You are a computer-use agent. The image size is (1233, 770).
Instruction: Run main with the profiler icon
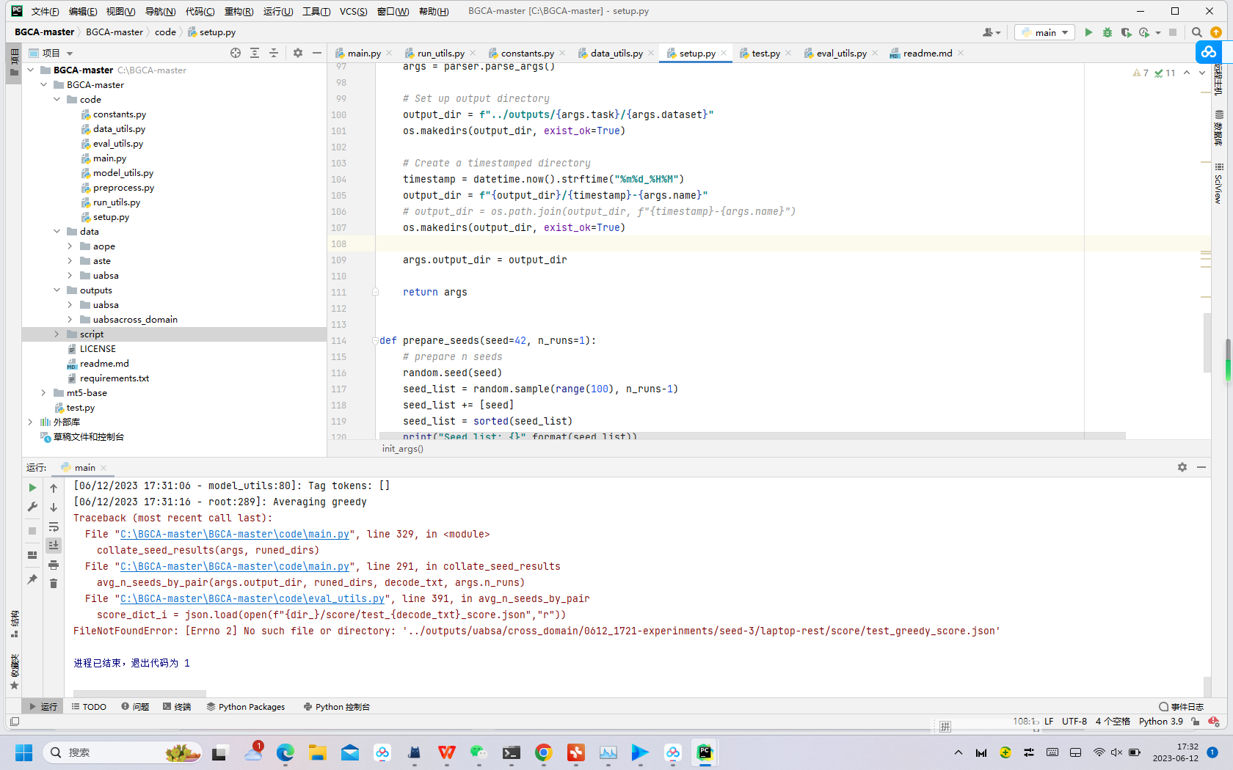click(x=1145, y=32)
